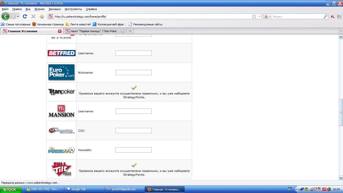Click the Betfred logo
Image resolution: width=343 pixels, height=193 pixels.
(x=62, y=53)
